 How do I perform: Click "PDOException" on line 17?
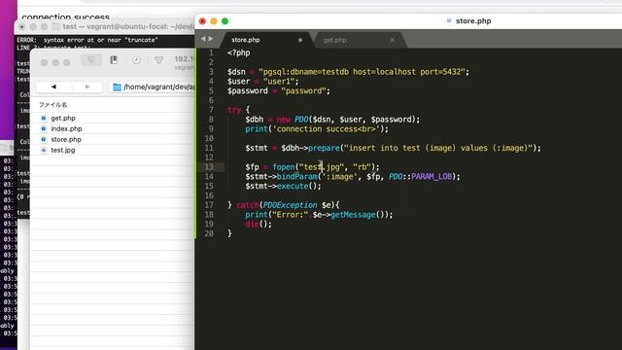click(x=290, y=205)
